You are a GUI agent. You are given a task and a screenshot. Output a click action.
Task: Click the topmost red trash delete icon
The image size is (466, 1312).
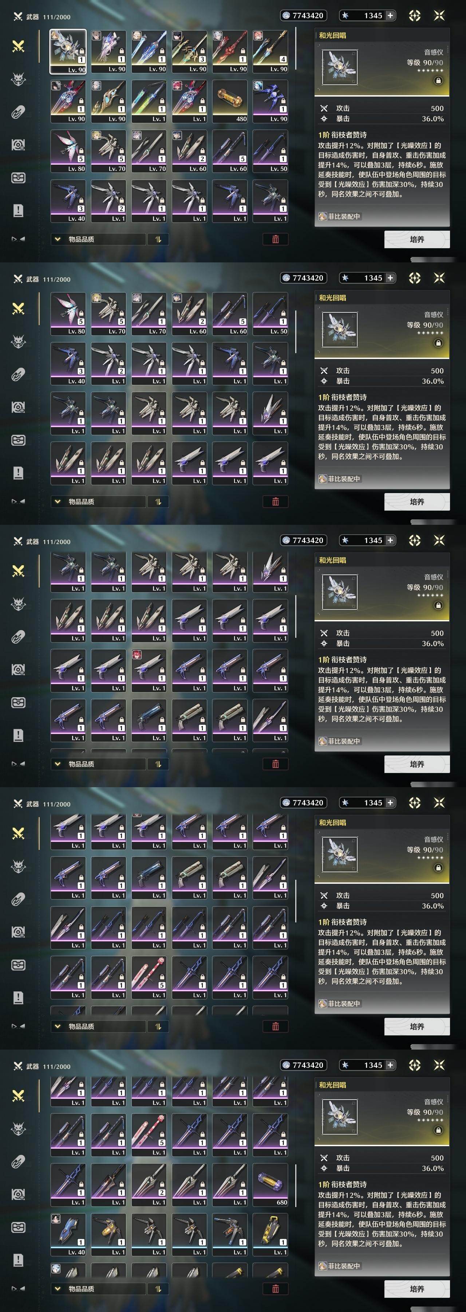[275, 239]
